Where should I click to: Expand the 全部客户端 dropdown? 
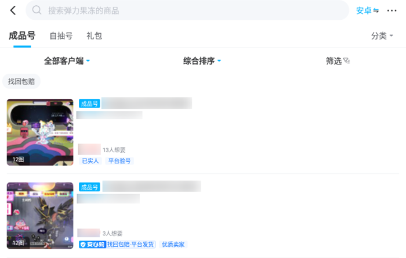tap(67, 61)
